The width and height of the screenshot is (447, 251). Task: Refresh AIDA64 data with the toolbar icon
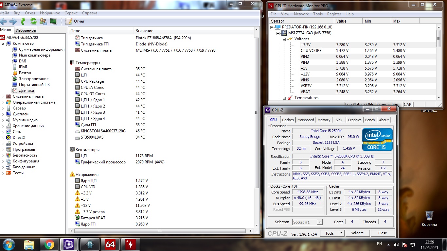(33, 22)
